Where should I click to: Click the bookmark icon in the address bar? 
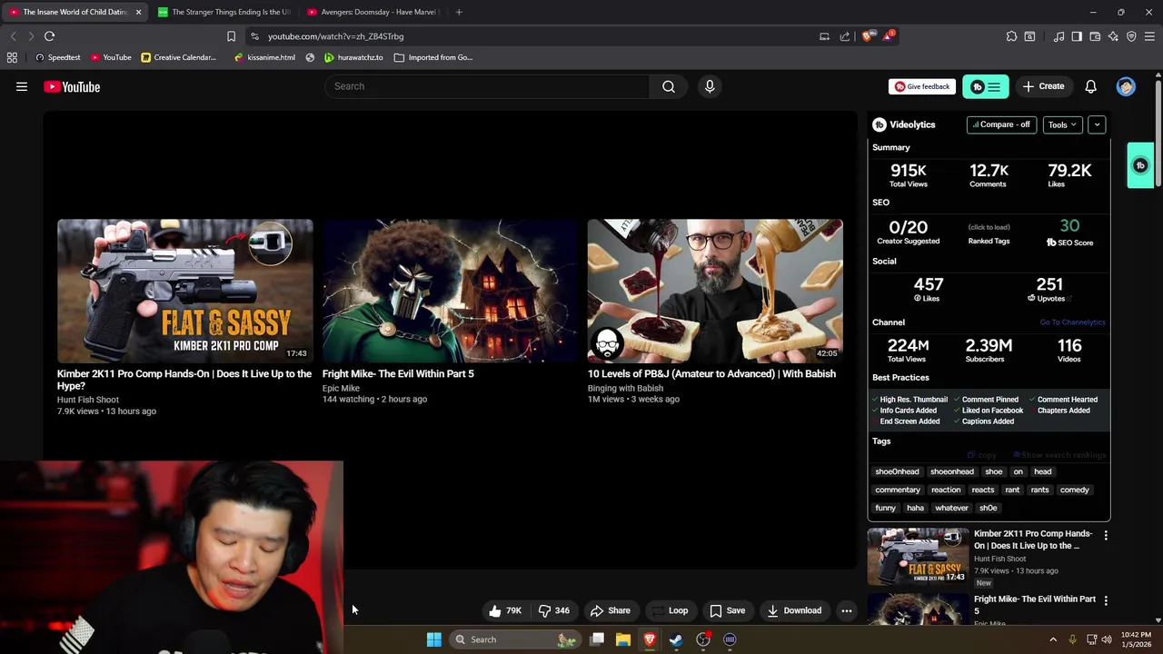[x=231, y=36]
